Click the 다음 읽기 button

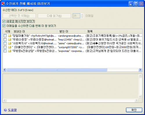[x=54, y=16]
